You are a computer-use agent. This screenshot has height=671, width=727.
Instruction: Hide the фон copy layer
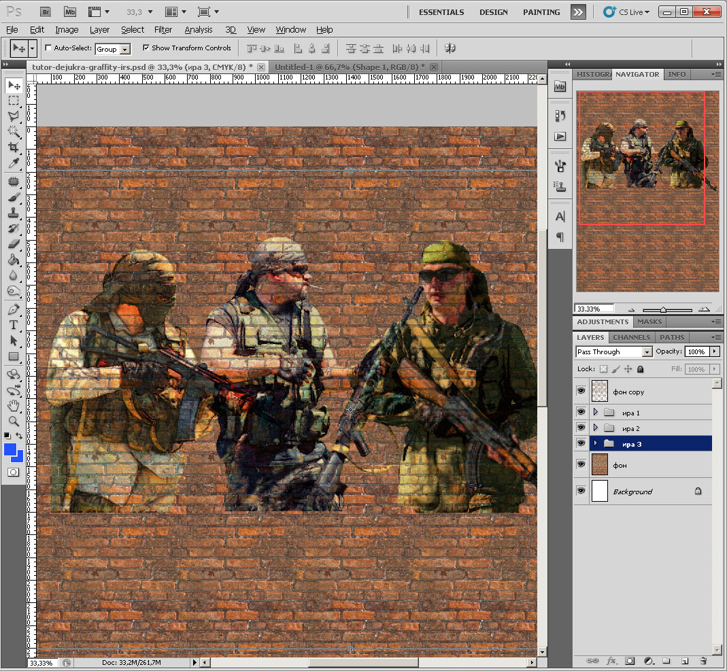pyautogui.click(x=581, y=392)
